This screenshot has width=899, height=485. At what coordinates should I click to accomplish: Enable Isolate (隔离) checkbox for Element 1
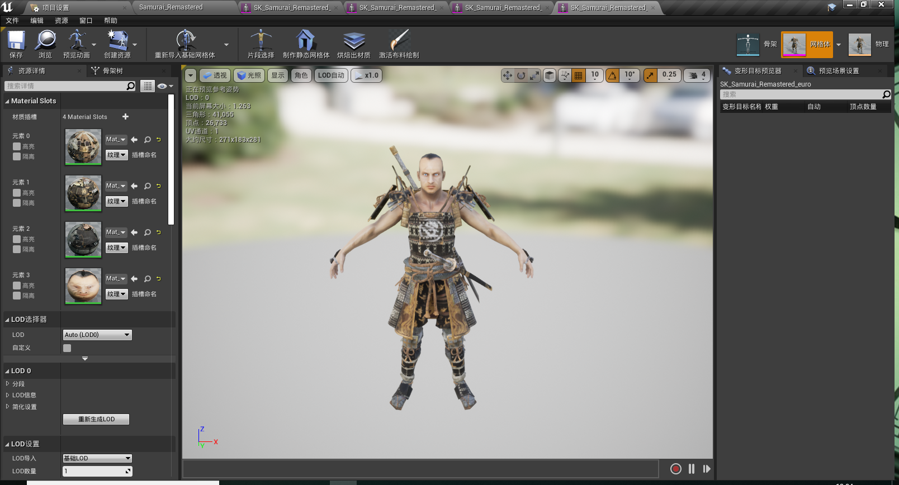[x=17, y=203]
